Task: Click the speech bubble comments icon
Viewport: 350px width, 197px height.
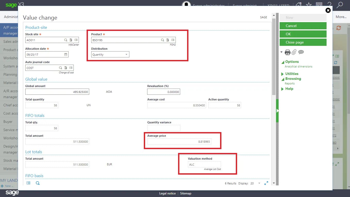Action: click(x=301, y=52)
